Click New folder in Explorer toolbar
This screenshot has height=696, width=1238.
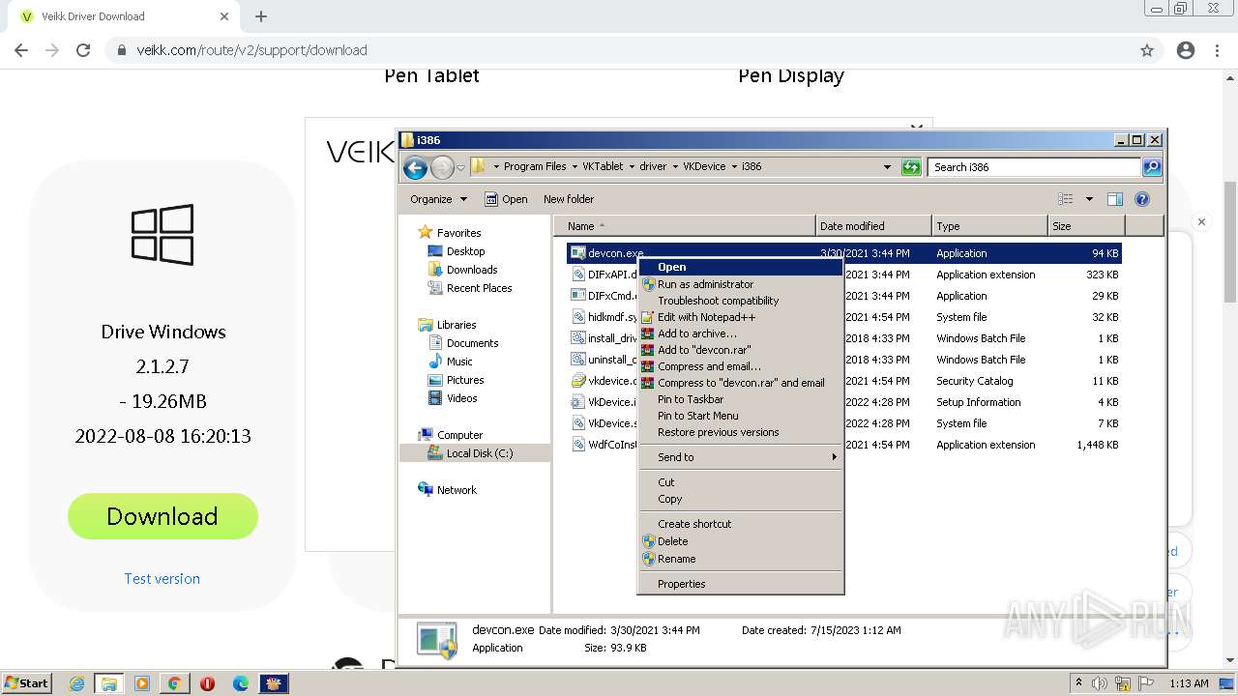click(x=569, y=199)
